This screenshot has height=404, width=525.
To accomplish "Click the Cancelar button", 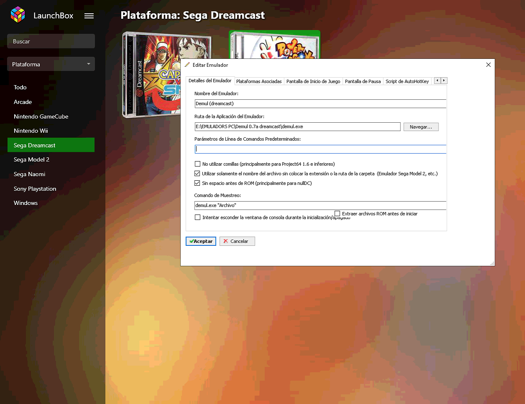I will (237, 241).
